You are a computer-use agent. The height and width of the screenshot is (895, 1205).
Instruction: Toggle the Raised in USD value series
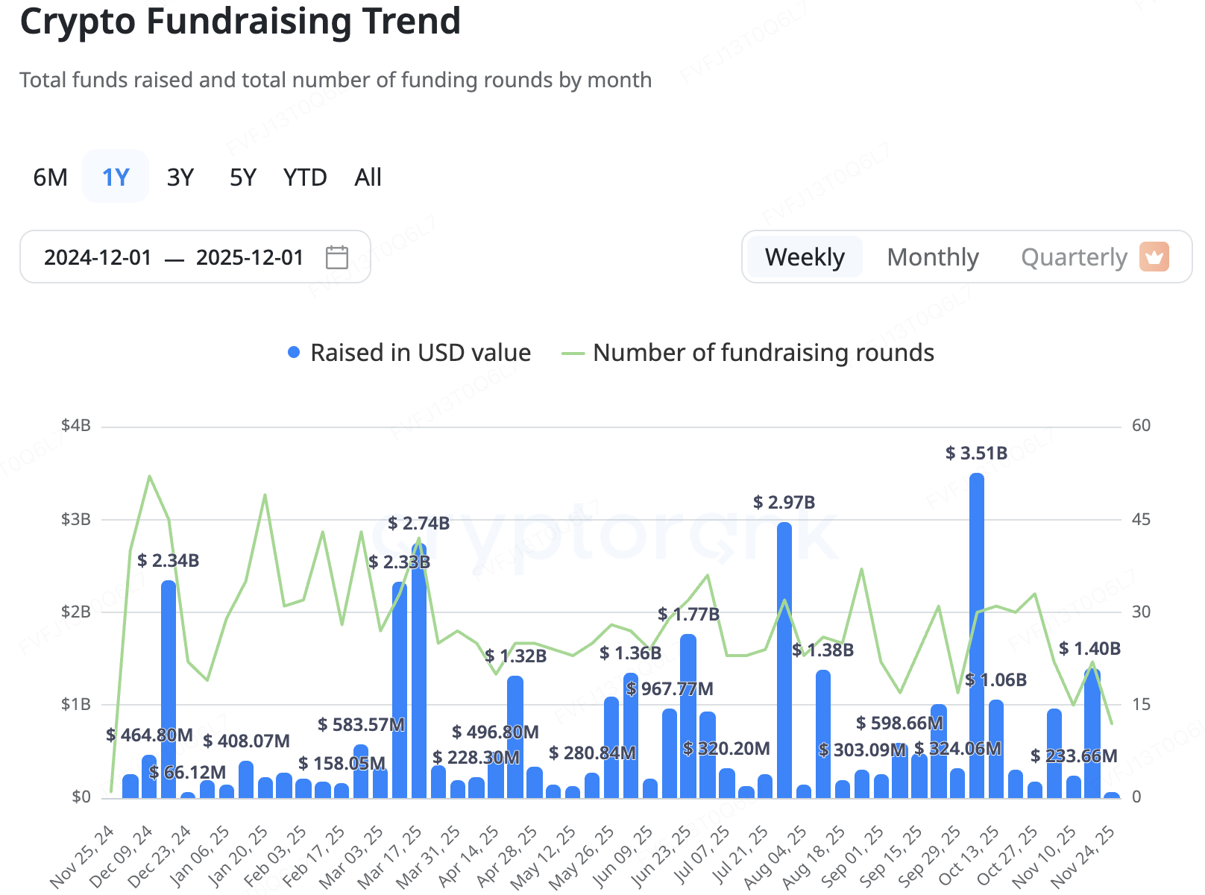[420, 353]
